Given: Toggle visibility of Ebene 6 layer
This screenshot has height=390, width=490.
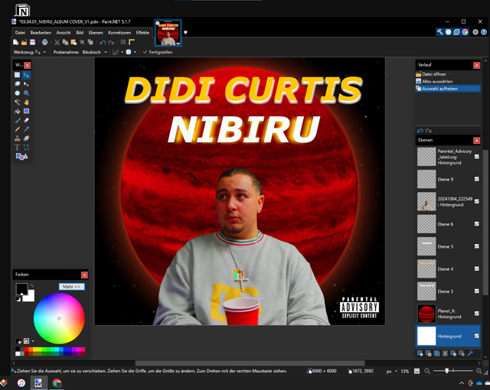Looking at the screenshot, I should coord(476,224).
